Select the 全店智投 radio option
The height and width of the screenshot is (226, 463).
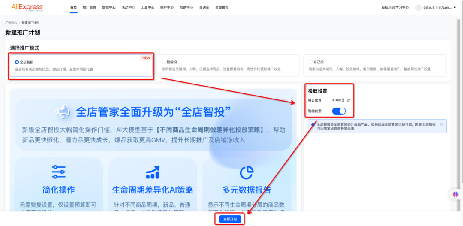(x=17, y=62)
